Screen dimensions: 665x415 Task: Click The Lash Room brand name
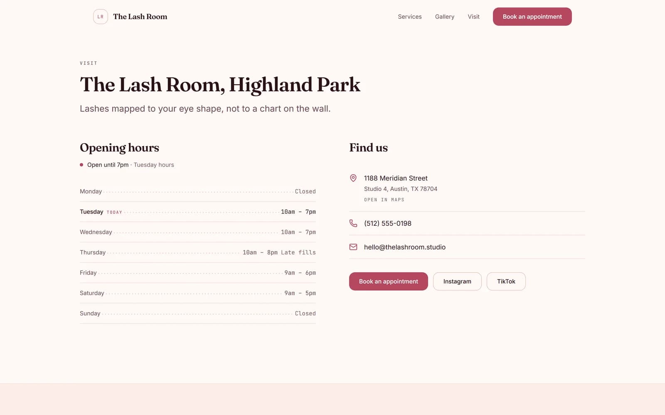pos(140,17)
